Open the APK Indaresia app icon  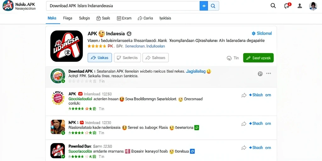click(x=67, y=46)
